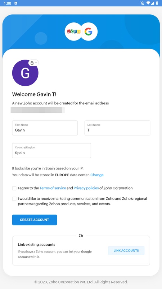Open the lock privacy dropdown on avatar
Image resolution: width=162 pixels, height=289 pixels.
coord(33,63)
